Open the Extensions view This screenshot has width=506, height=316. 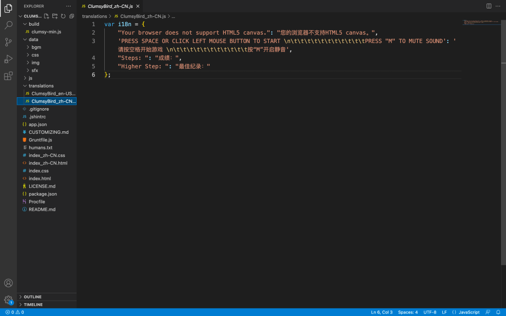pos(8,76)
